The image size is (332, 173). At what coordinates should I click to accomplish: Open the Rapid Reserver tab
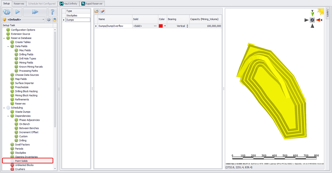(x=92, y=4)
